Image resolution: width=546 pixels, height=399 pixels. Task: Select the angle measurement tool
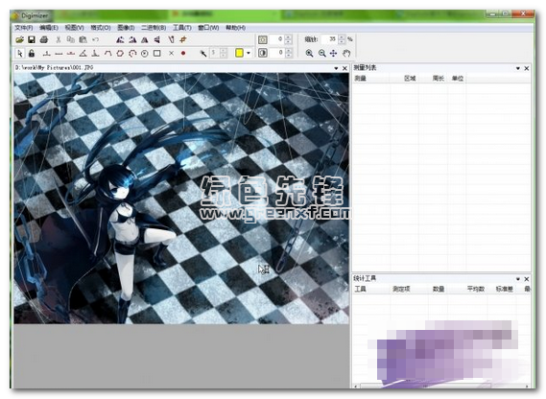point(83,54)
